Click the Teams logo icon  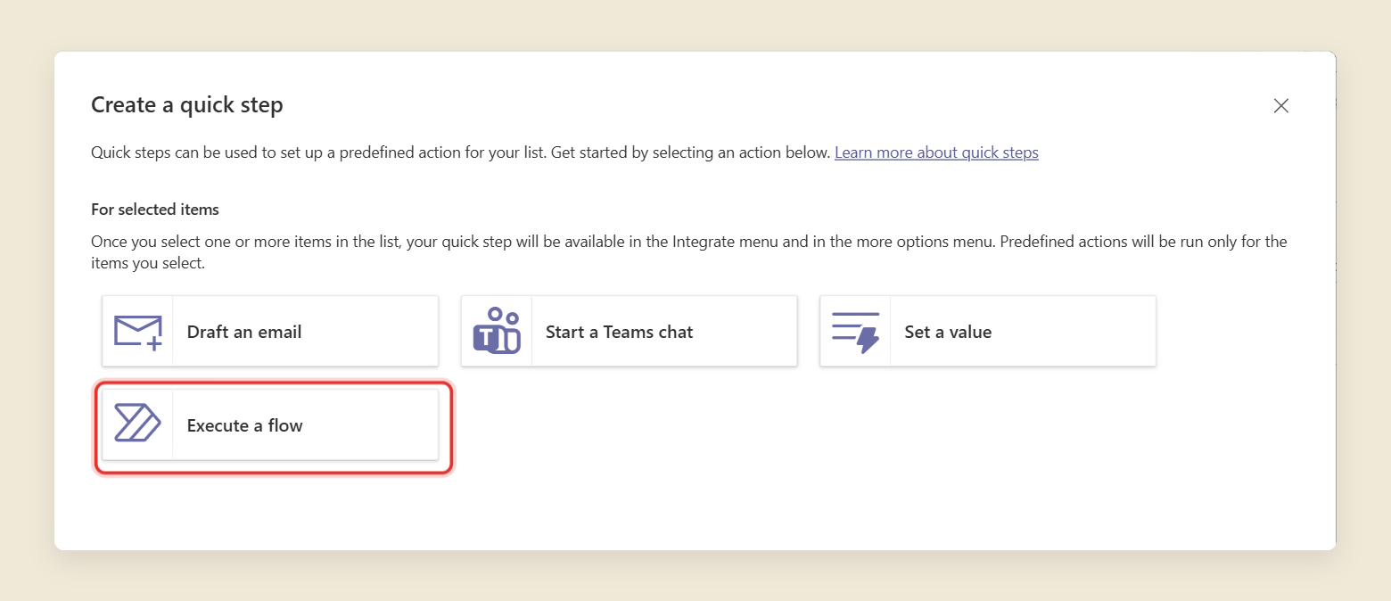click(x=497, y=331)
